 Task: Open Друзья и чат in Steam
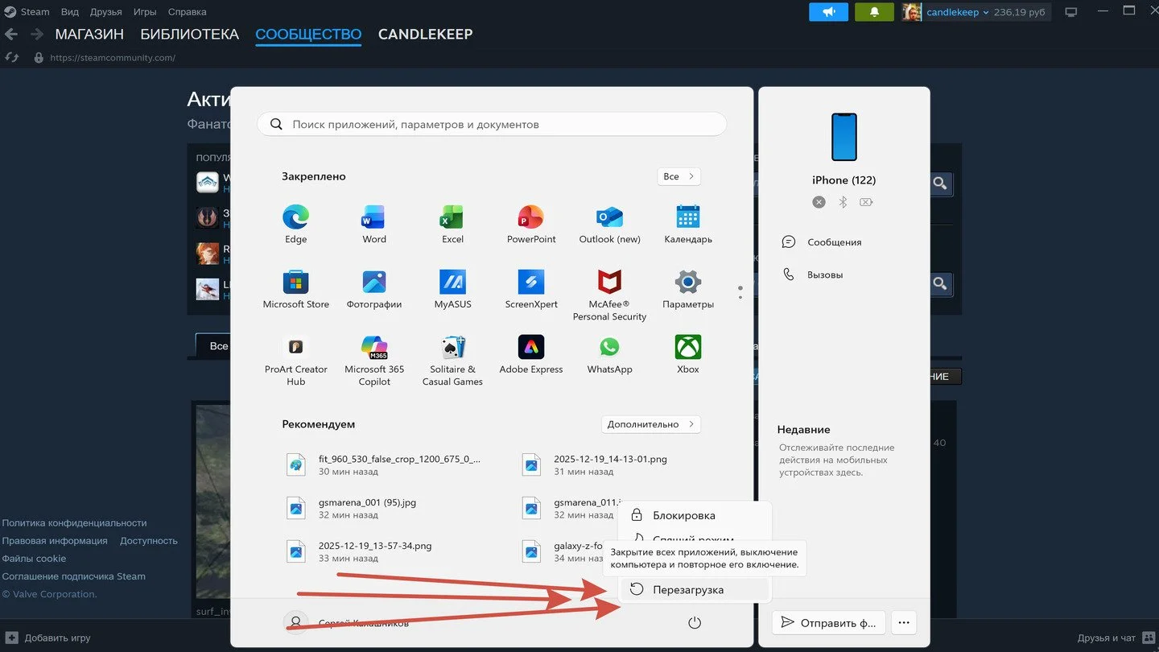1116,638
